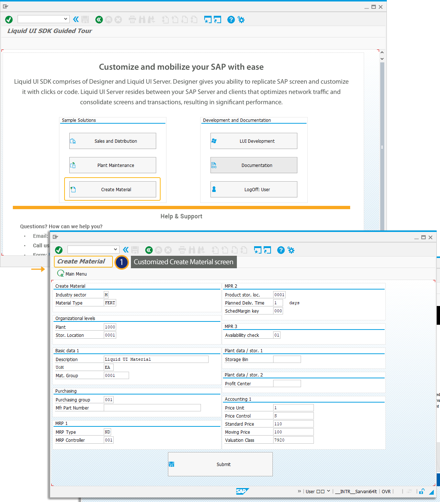440x502 pixels.
Task: Click the SAP logo in the status bar
Action: coord(242,491)
